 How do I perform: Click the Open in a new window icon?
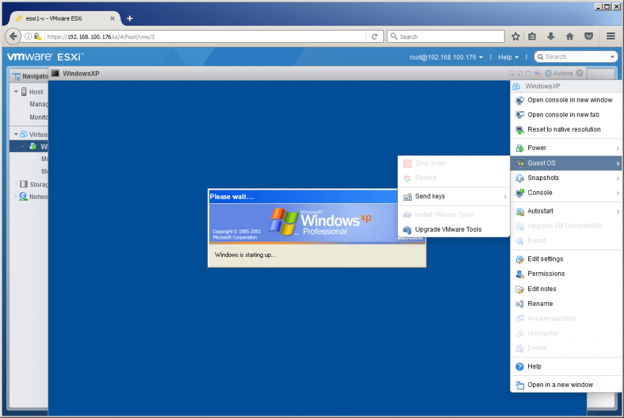point(520,385)
